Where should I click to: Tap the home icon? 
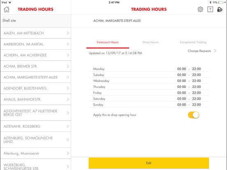coord(7,9)
